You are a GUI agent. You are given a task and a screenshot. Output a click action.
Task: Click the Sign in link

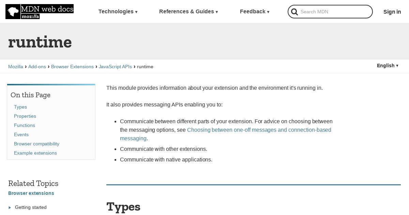coord(392,12)
